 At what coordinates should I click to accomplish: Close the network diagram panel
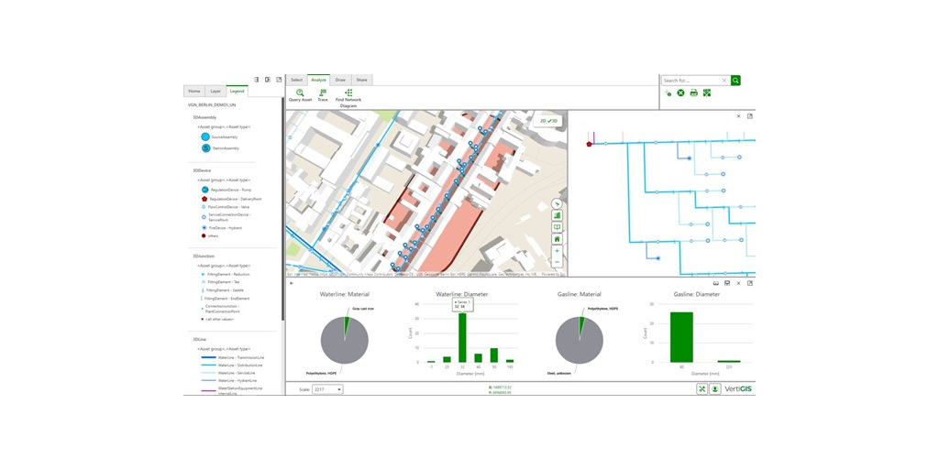click(739, 116)
